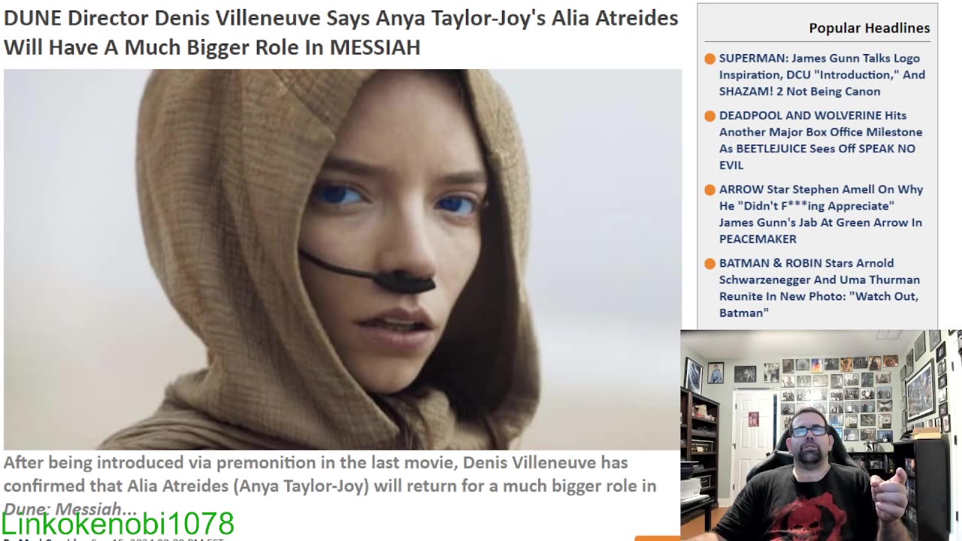Open the ARROW Star Stephen Amell headline
The image size is (962, 541).
pos(821,214)
